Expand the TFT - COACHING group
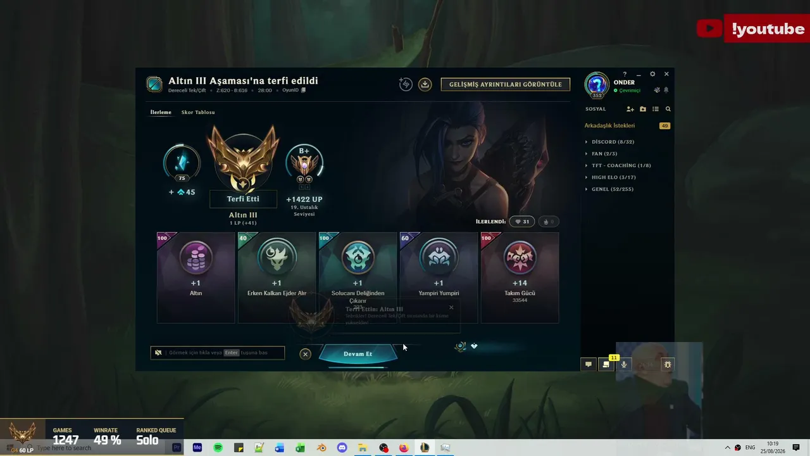Viewport: 810px width, 456px height. [618, 165]
